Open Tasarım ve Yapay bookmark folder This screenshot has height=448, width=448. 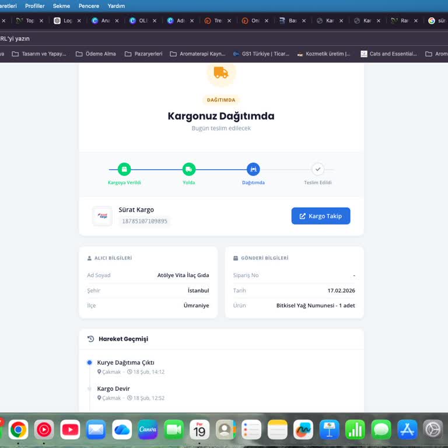point(39,54)
